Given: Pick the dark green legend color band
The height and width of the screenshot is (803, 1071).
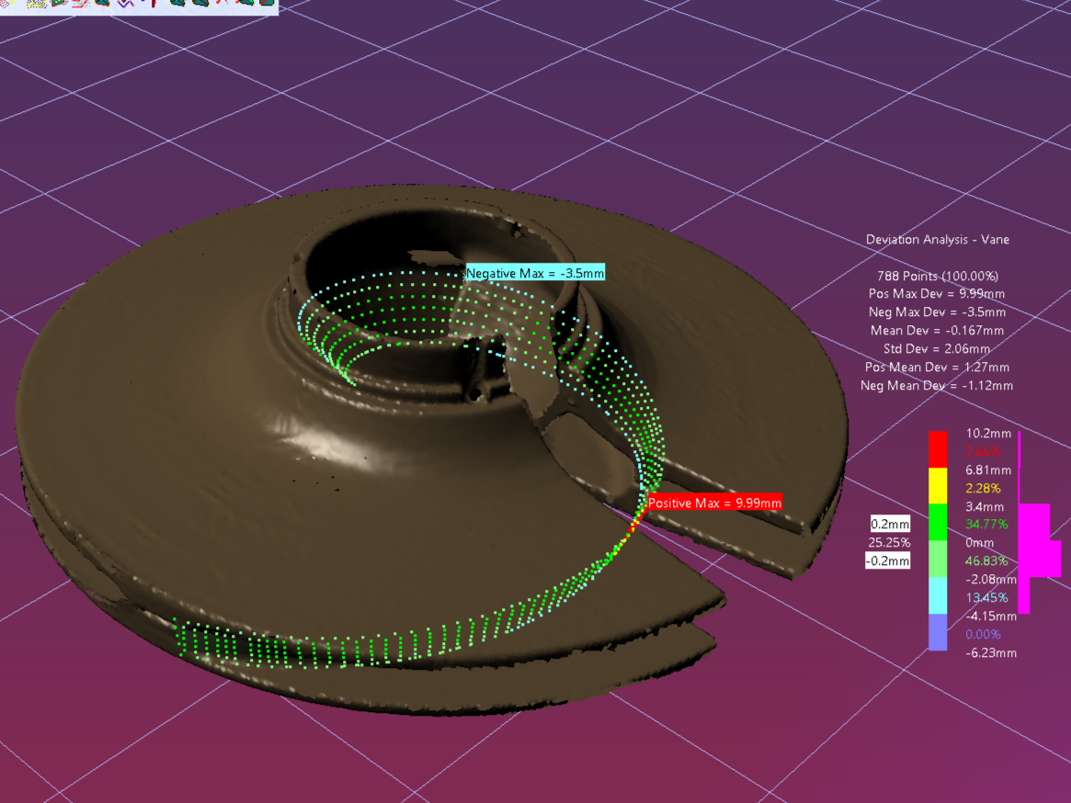Looking at the screenshot, I should [x=938, y=522].
